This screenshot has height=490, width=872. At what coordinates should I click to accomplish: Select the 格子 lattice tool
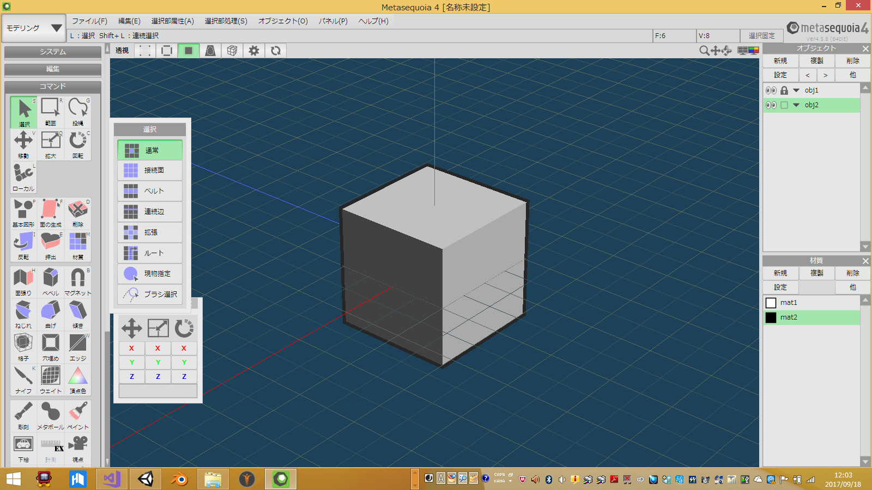point(23,347)
